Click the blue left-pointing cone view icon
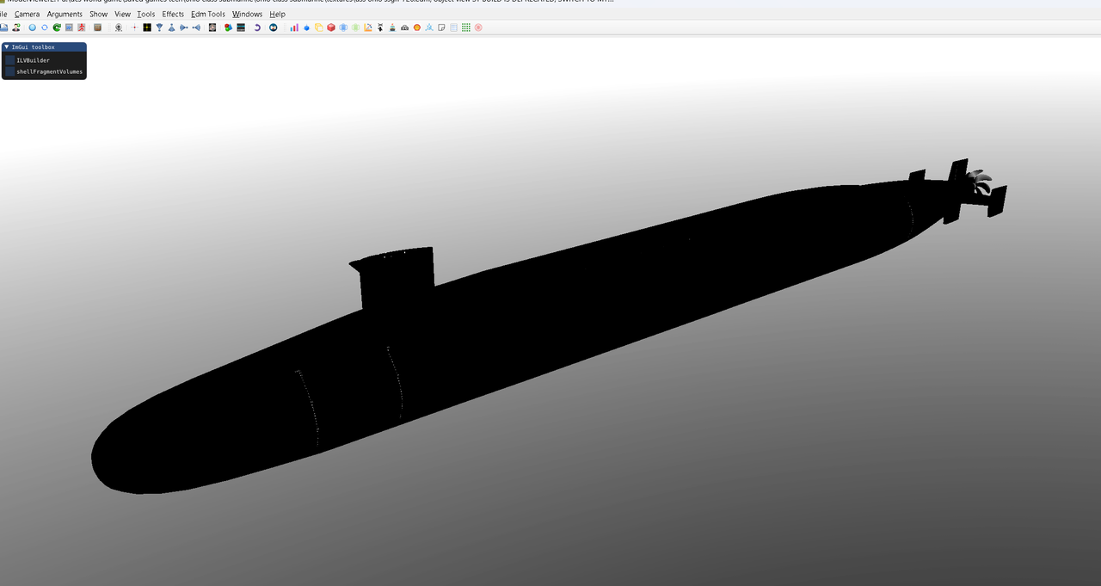The width and height of the screenshot is (1101, 586). (x=196, y=28)
